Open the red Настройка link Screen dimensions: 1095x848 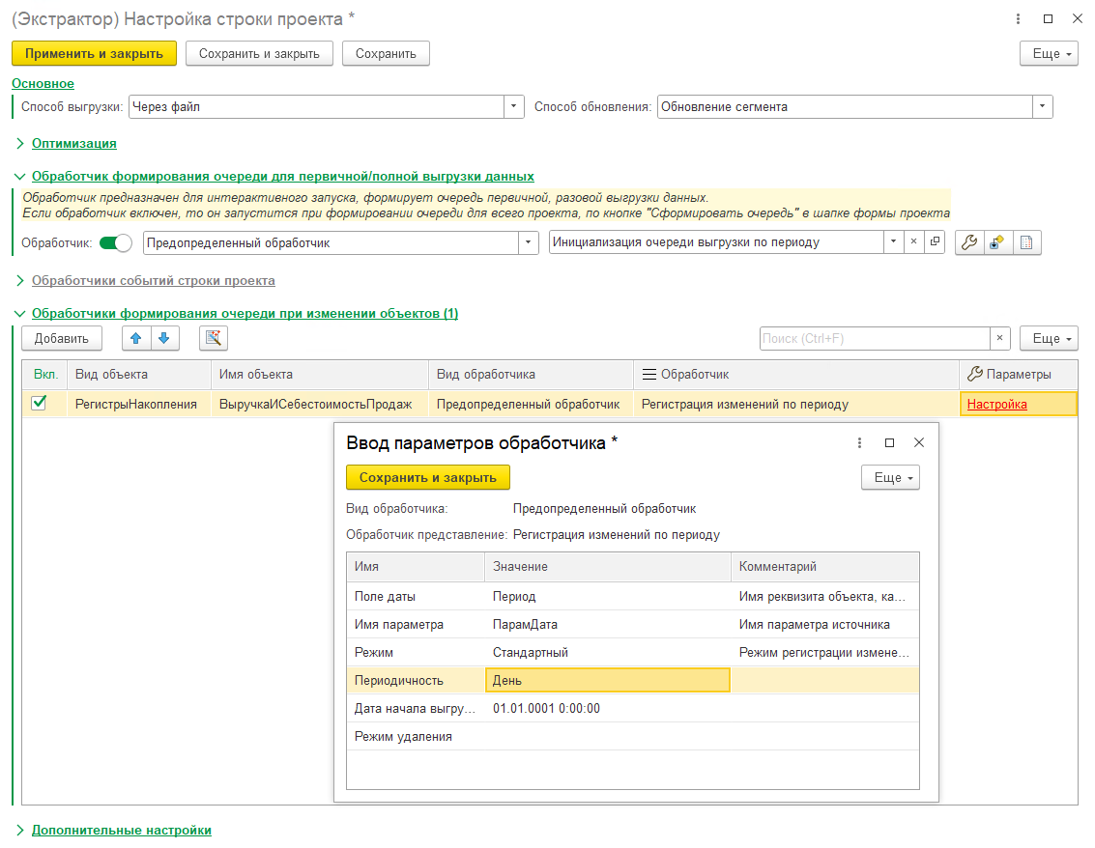pyautogui.click(x=996, y=404)
